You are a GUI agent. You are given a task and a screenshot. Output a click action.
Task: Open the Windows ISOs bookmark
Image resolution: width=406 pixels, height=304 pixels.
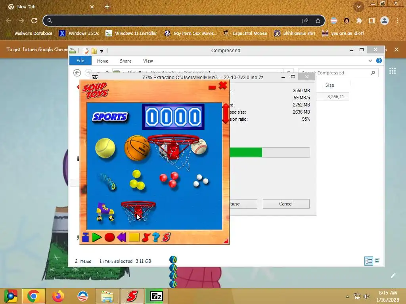pos(79,33)
